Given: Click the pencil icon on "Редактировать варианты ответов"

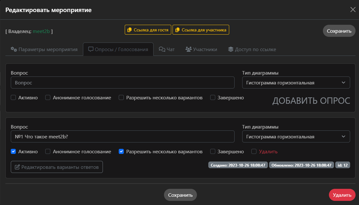Looking at the screenshot, I should 17,167.
